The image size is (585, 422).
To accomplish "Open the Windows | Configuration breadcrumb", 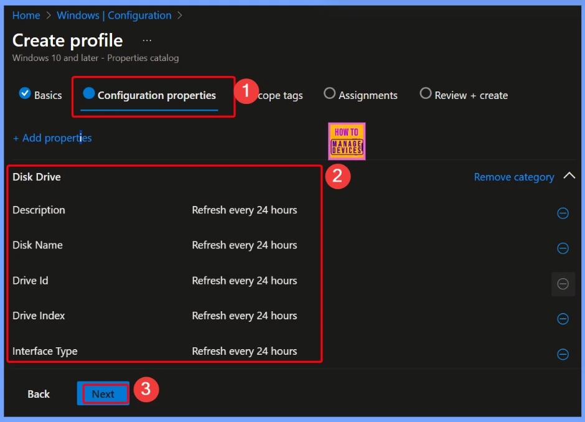I will 114,16.
